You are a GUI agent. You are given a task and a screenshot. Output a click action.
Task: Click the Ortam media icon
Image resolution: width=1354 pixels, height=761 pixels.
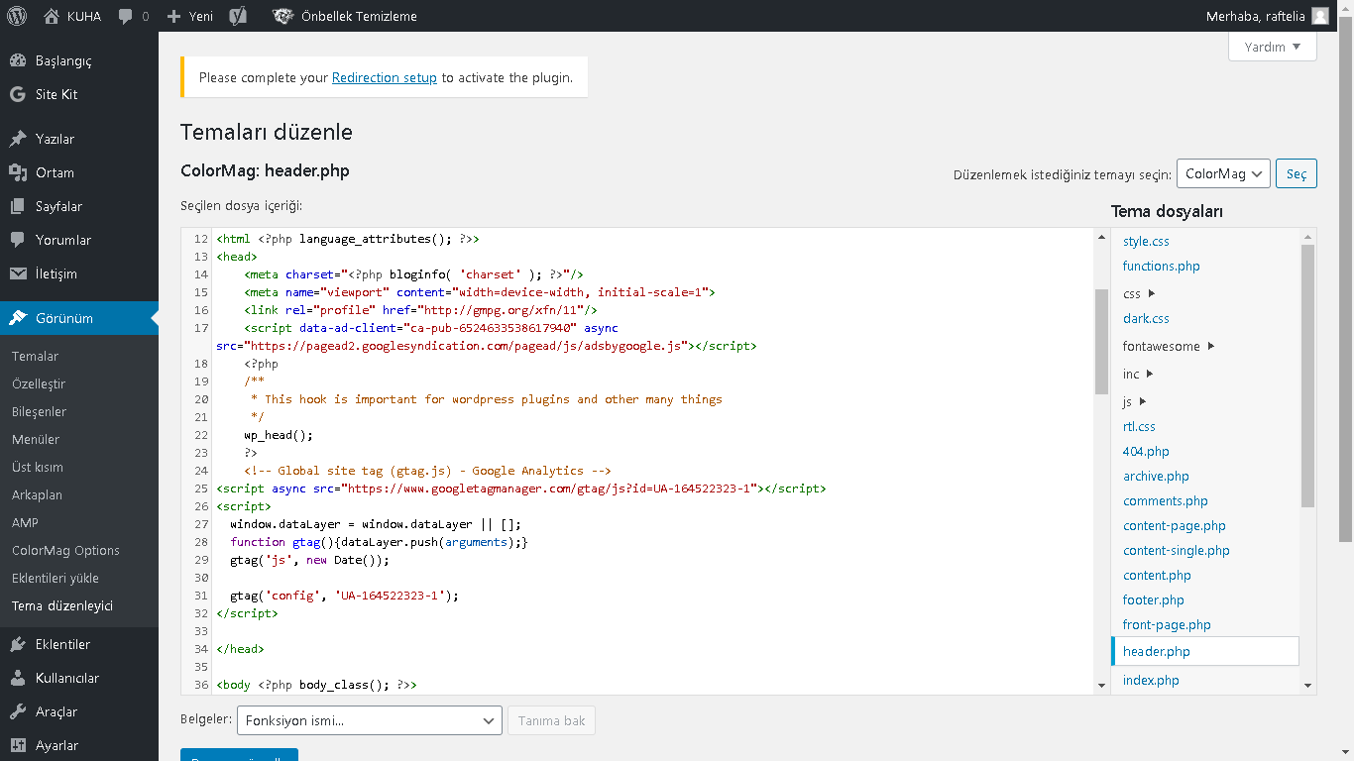(18, 172)
